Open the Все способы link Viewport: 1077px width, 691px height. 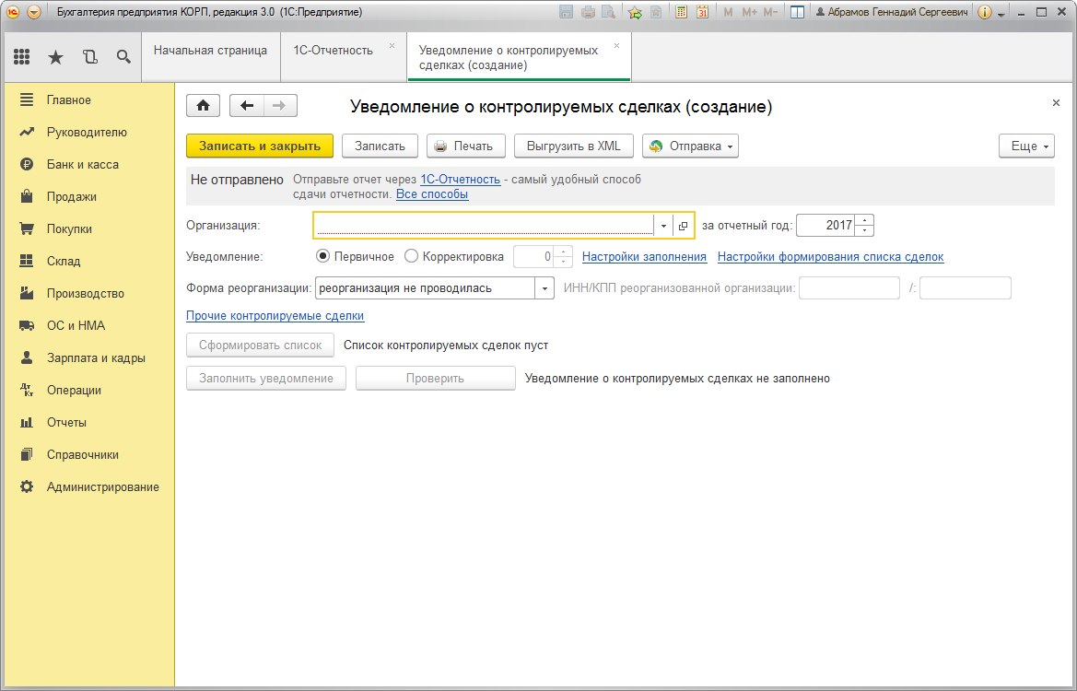coord(432,194)
